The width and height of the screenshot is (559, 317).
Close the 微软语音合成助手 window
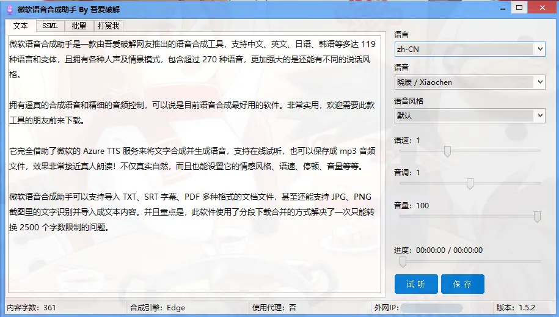[x=543, y=7]
